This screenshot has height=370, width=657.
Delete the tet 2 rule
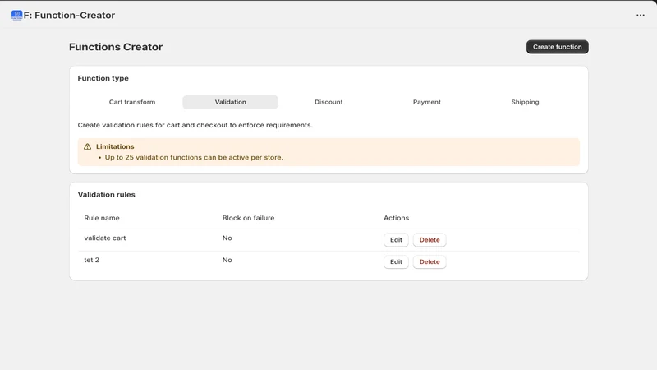pyautogui.click(x=430, y=261)
